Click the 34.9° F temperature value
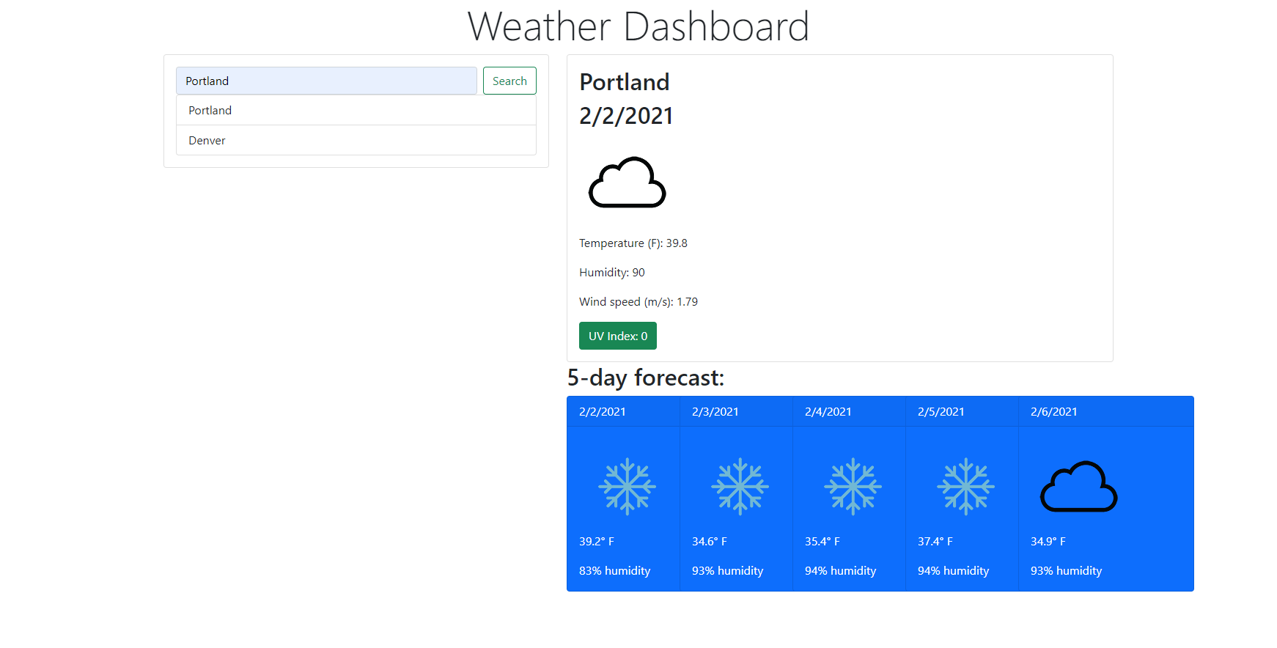The width and height of the screenshot is (1277, 648). click(1048, 542)
